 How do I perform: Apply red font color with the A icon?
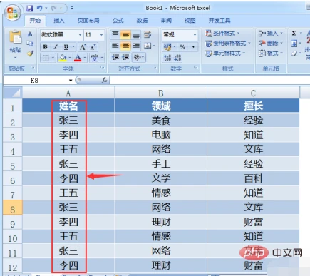tap(78, 58)
